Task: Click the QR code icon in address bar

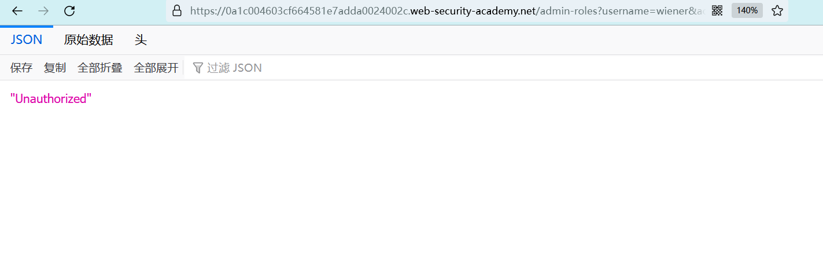Action: (717, 10)
